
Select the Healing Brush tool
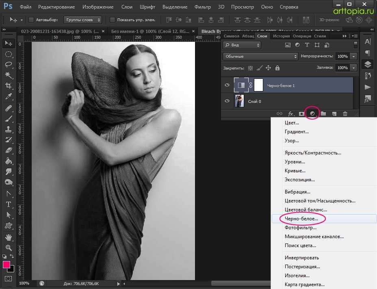click(x=9, y=109)
